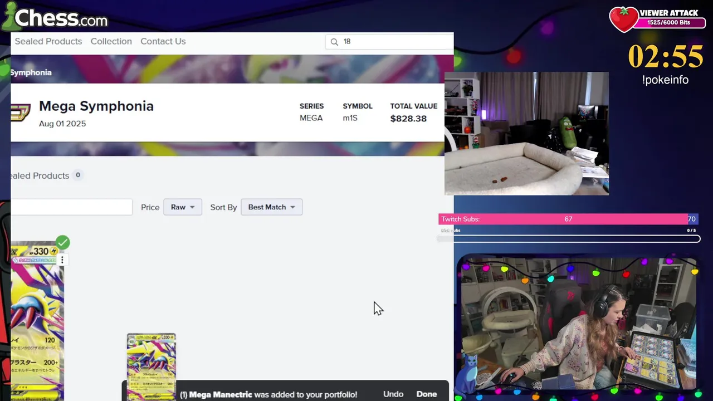Screen dimensions: 713x401
Task: Click the 1525/6000 Bits progress bar
Action: (668, 23)
